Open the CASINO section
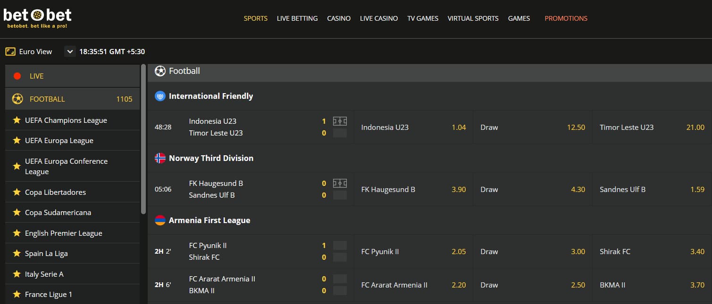 [x=339, y=18]
